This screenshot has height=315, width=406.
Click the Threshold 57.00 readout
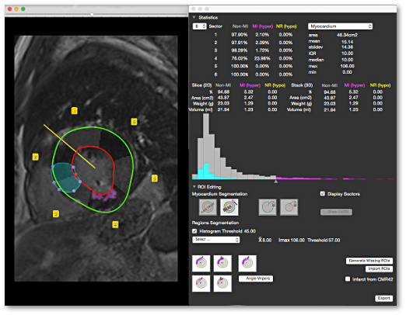(324, 241)
